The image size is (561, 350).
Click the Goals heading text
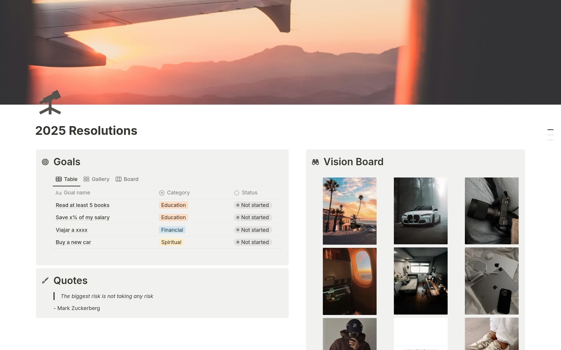coord(67,162)
